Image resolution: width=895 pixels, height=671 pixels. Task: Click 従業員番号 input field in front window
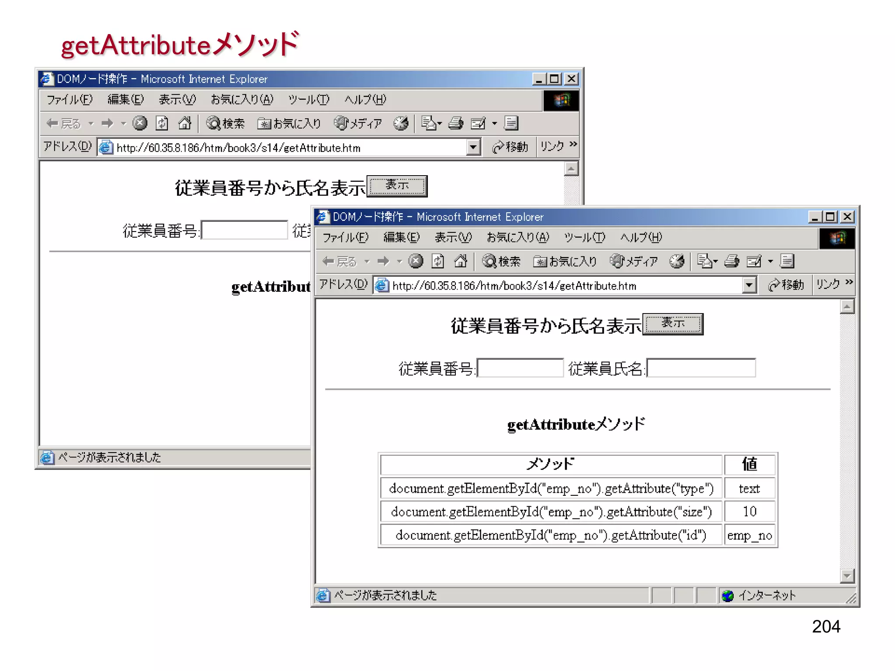(x=520, y=367)
